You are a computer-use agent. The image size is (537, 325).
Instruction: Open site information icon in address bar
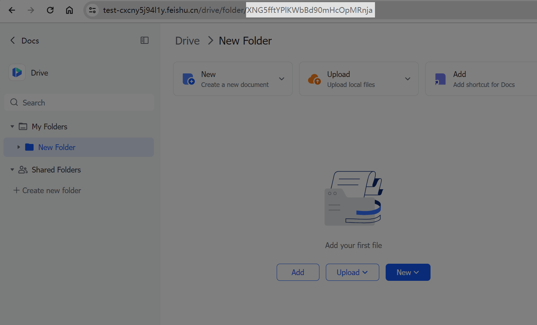point(93,10)
